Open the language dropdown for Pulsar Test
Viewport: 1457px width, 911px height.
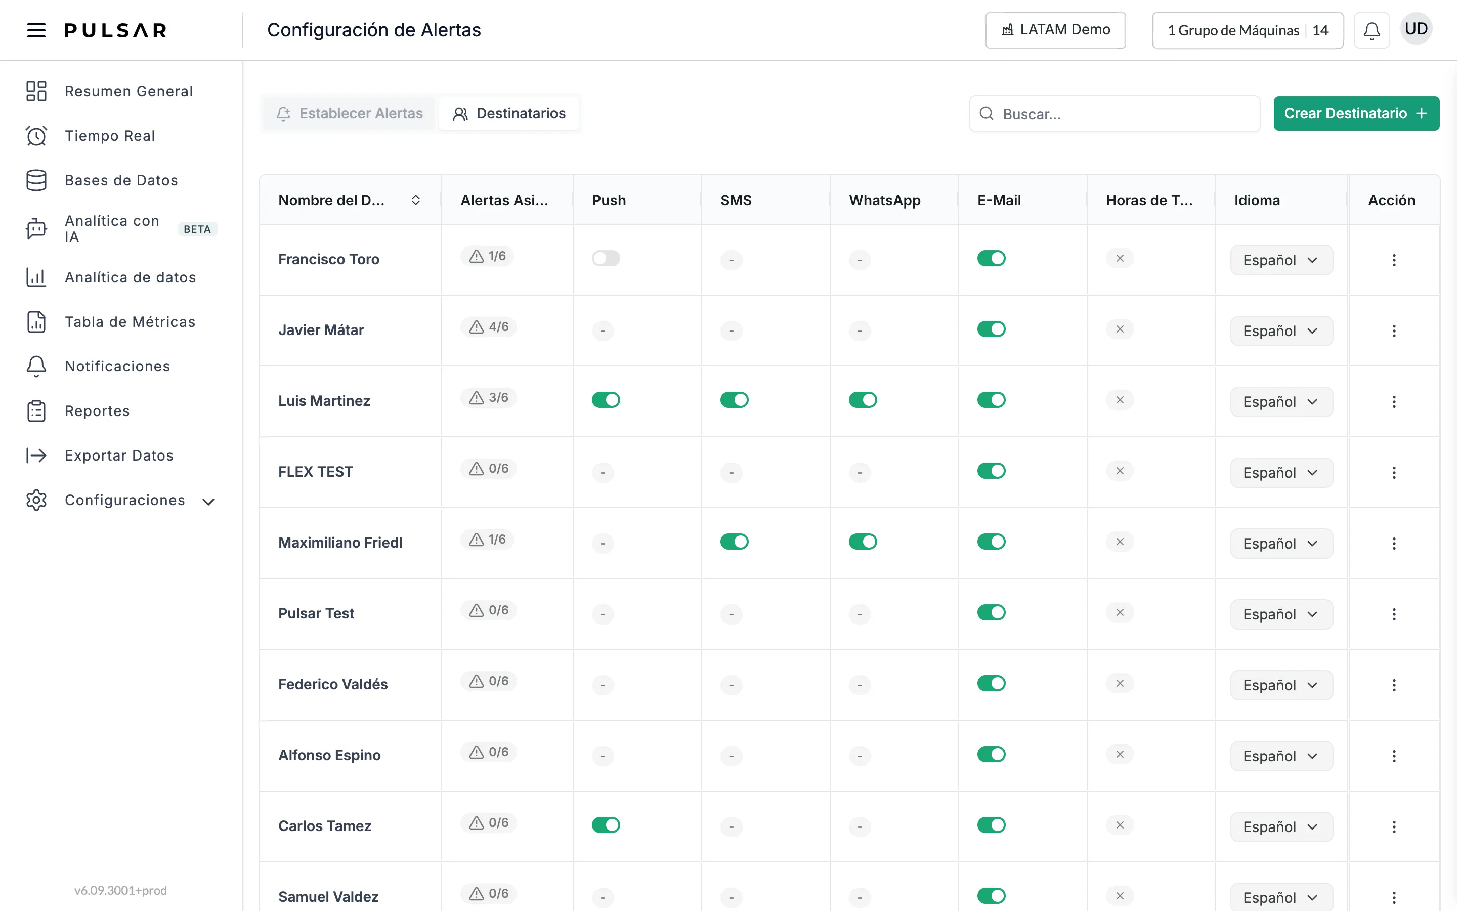(x=1281, y=614)
